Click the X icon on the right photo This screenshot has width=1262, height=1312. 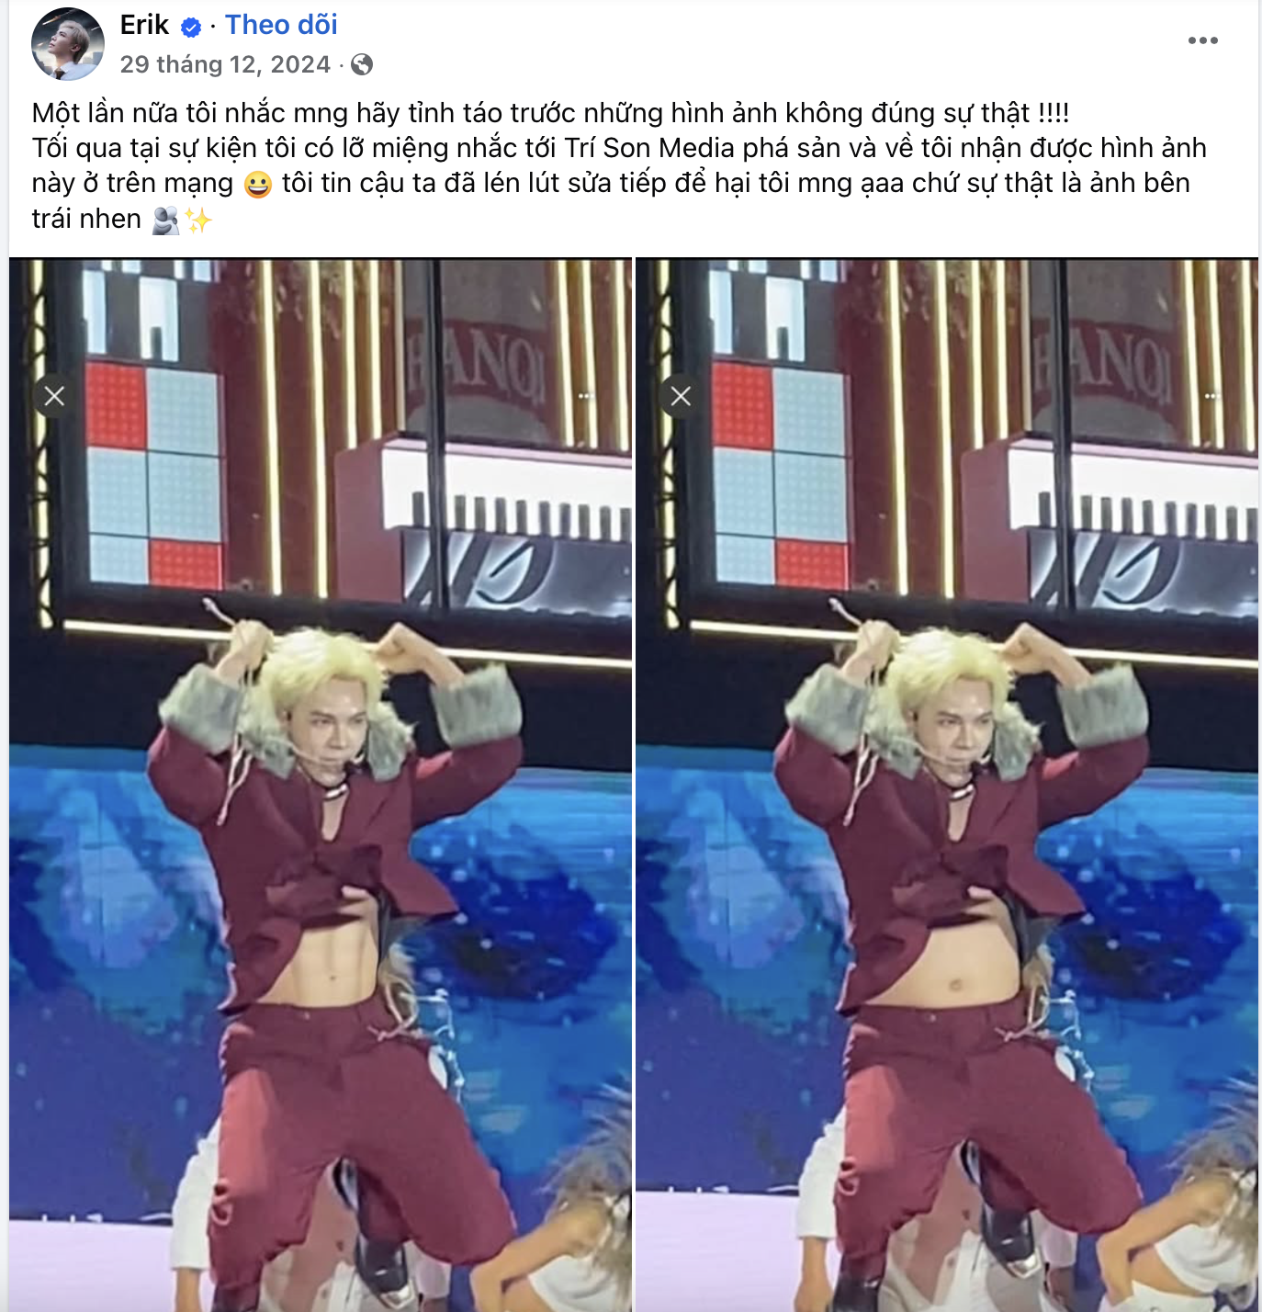tap(681, 396)
